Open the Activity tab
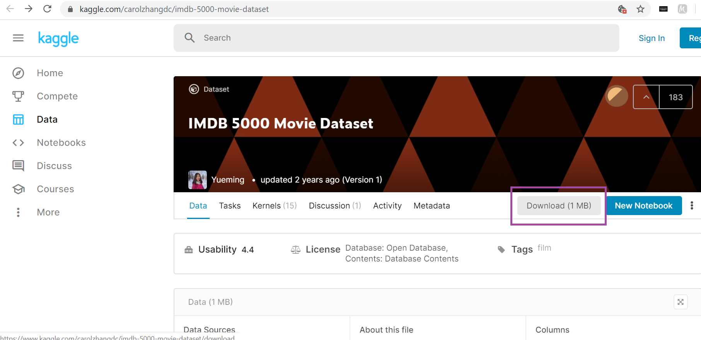Screen dimensions: 701x340 (387, 206)
